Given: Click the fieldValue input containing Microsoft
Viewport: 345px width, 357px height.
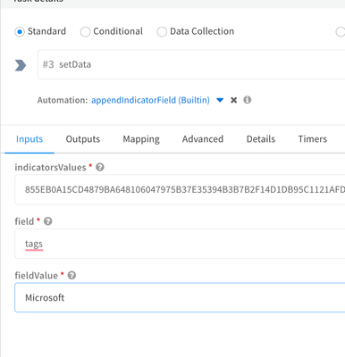Looking at the screenshot, I should coord(180,297).
